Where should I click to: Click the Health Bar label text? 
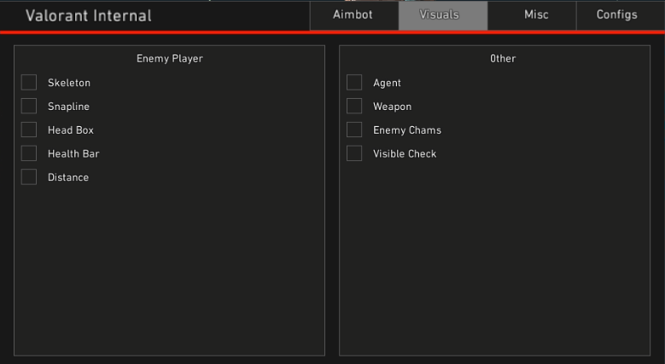click(73, 154)
